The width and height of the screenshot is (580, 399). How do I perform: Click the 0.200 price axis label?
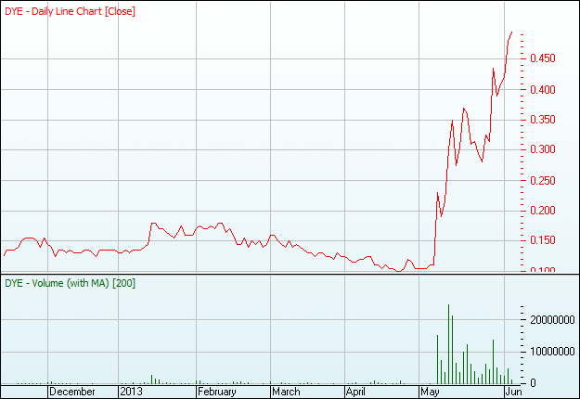click(x=543, y=211)
